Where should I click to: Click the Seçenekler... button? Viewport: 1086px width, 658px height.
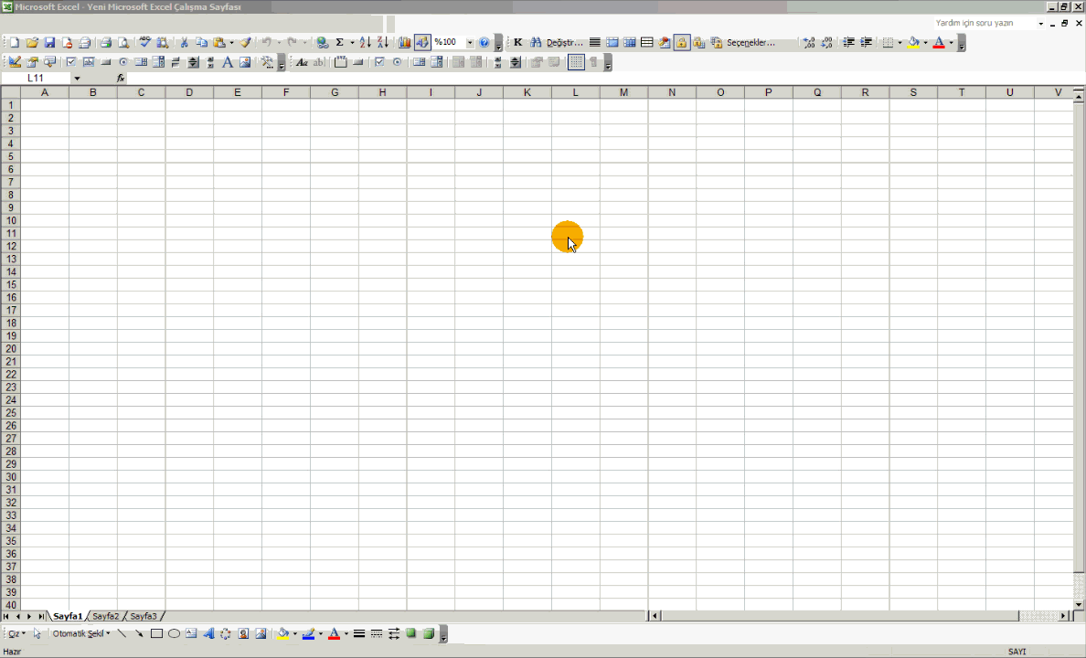click(750, 43)
